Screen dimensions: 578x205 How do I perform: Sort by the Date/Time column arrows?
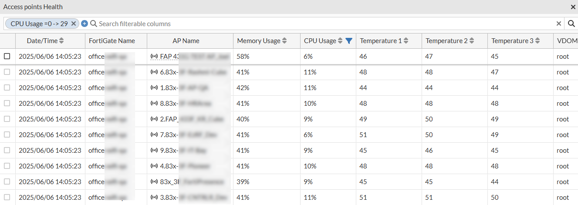(x=61, y=41)
